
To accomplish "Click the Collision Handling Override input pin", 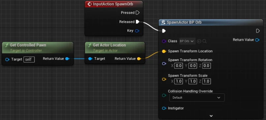I will 164,95.
